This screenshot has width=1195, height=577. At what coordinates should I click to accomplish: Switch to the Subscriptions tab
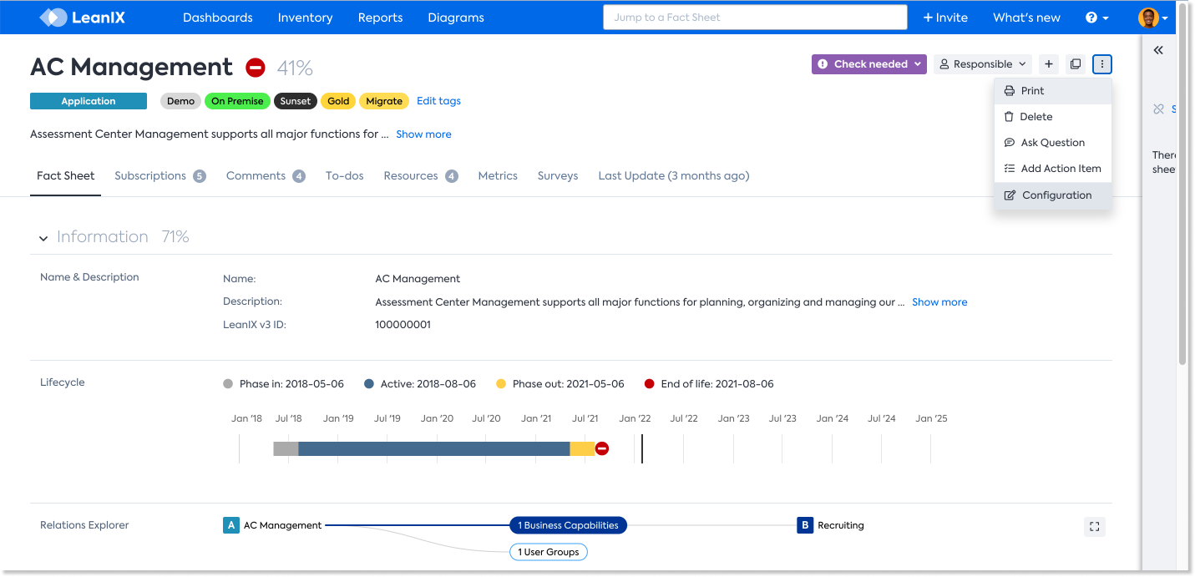tap(160, 176)
